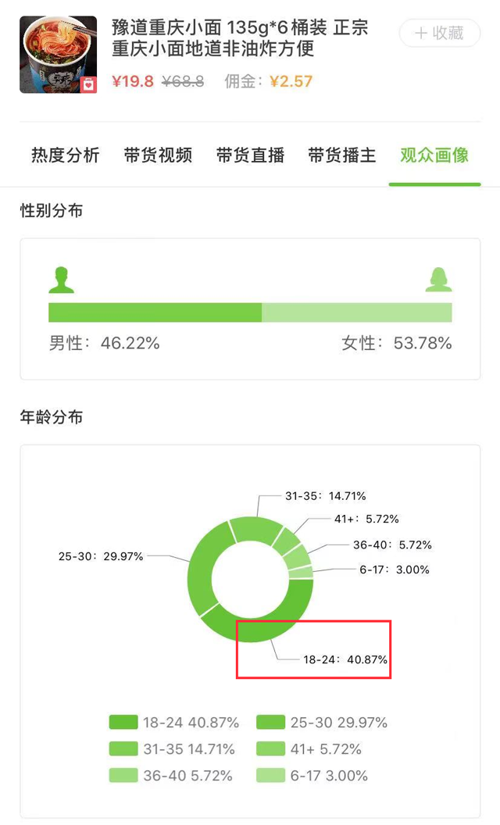This screenshot has width=500, height=825.
Task: Go to 带货播主 tab
Action: coord(342,155)
